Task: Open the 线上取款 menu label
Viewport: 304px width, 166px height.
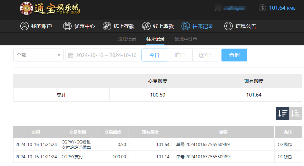Action: pos(163,26)
